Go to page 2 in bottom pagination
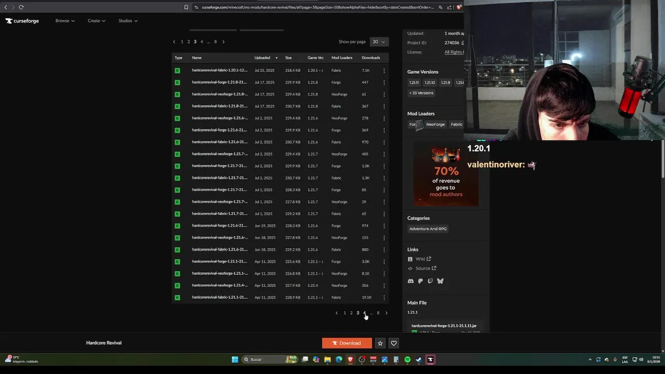665x374 pixels. pyautogui.click(x=351, y=313)
